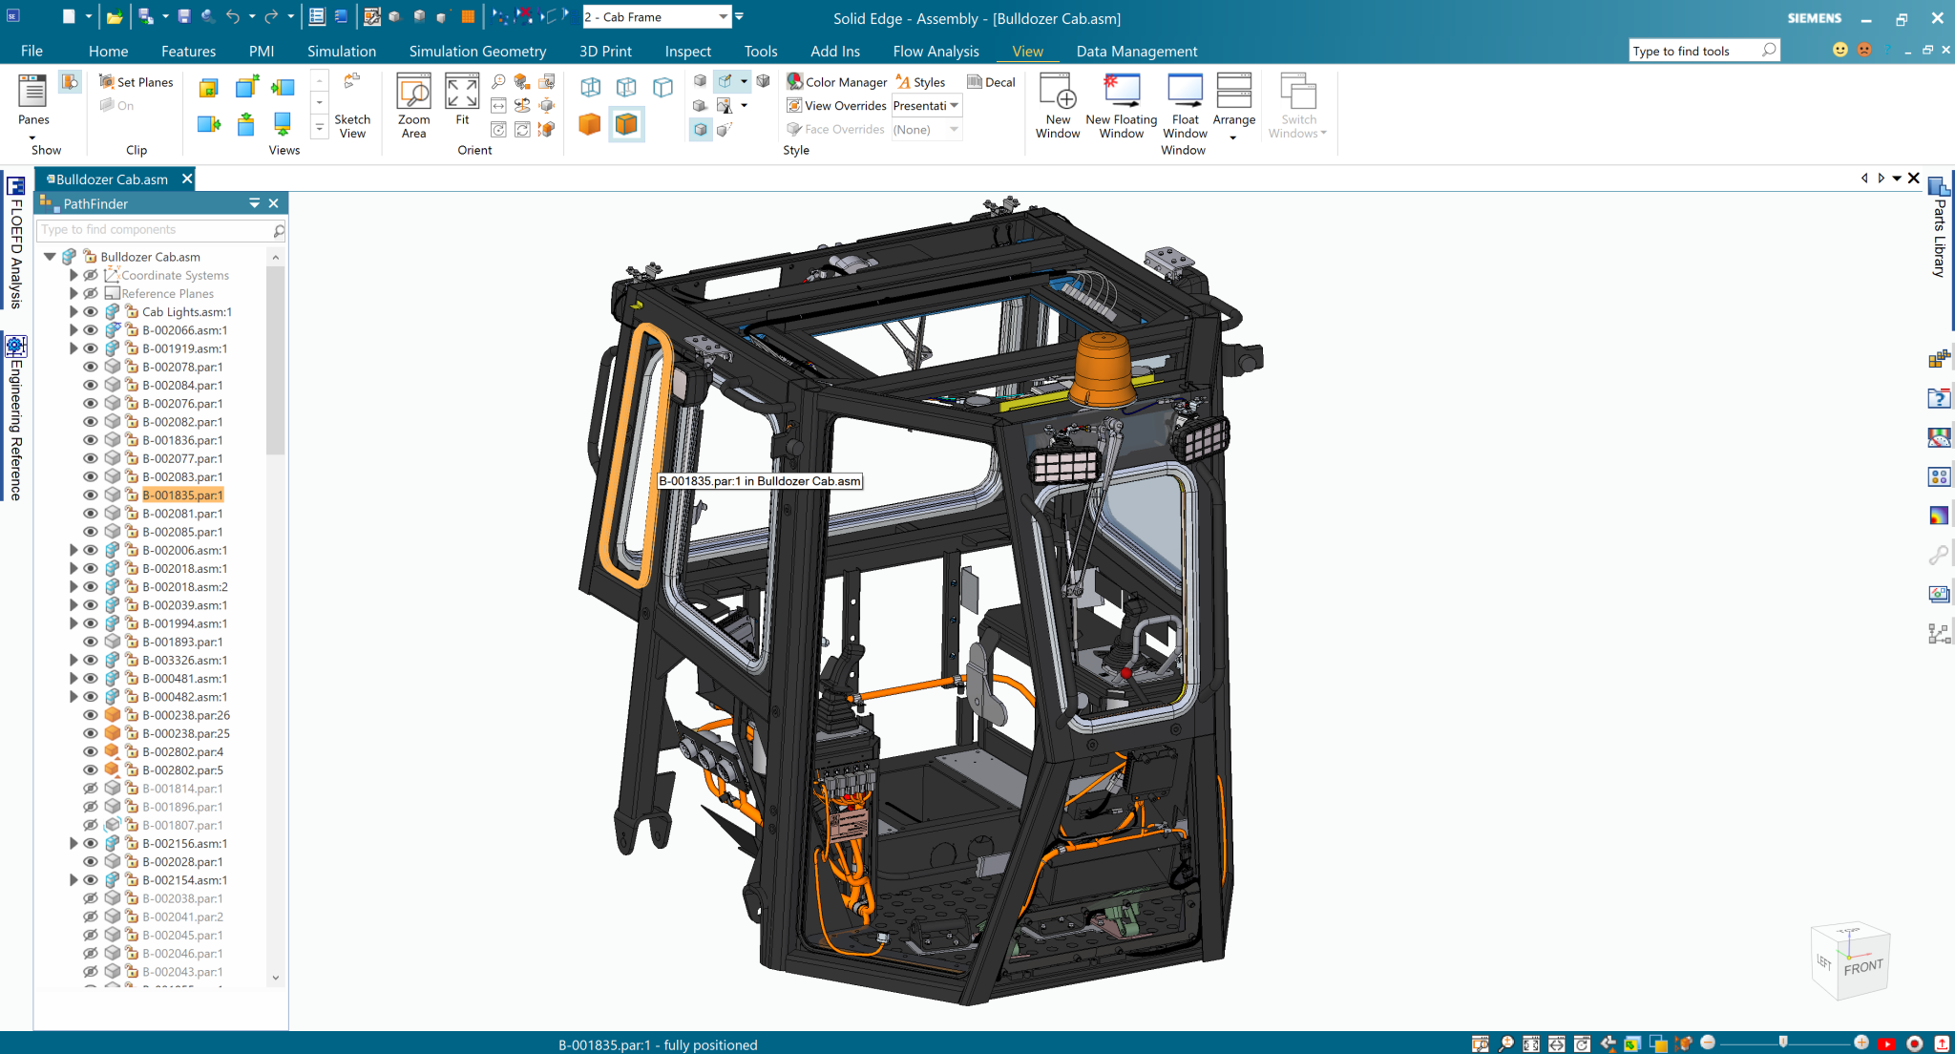Viewport: 1955px width, 1054px height.
Task: Hide B-002078.par:1 using its eye toggle
Action: (x=91, y=367)
